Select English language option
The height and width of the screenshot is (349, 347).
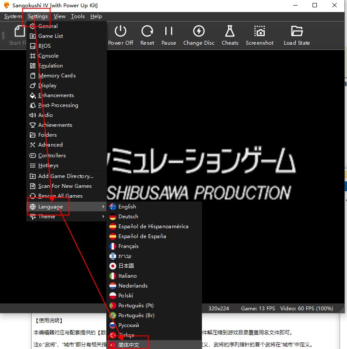(154, 207)
